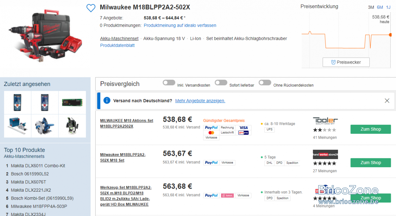Click the giropay payment icon
The height and width of the screenshot is (216, 396).
[244, 132]
